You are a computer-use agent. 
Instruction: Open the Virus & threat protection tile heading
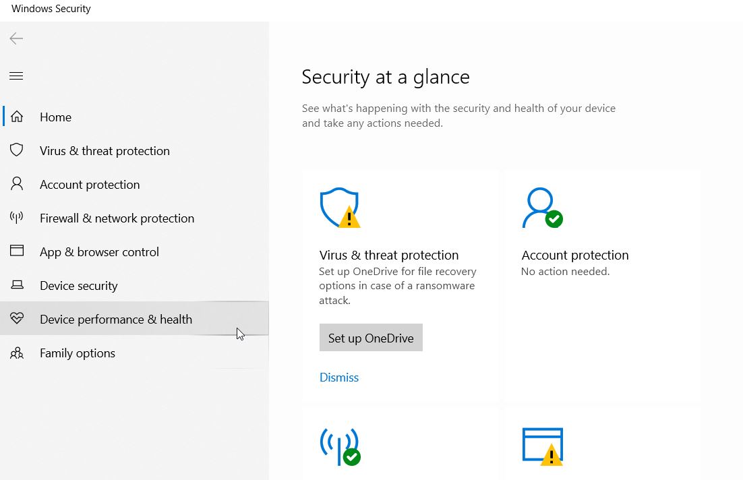pyautogui.click(x=389, y=255)
